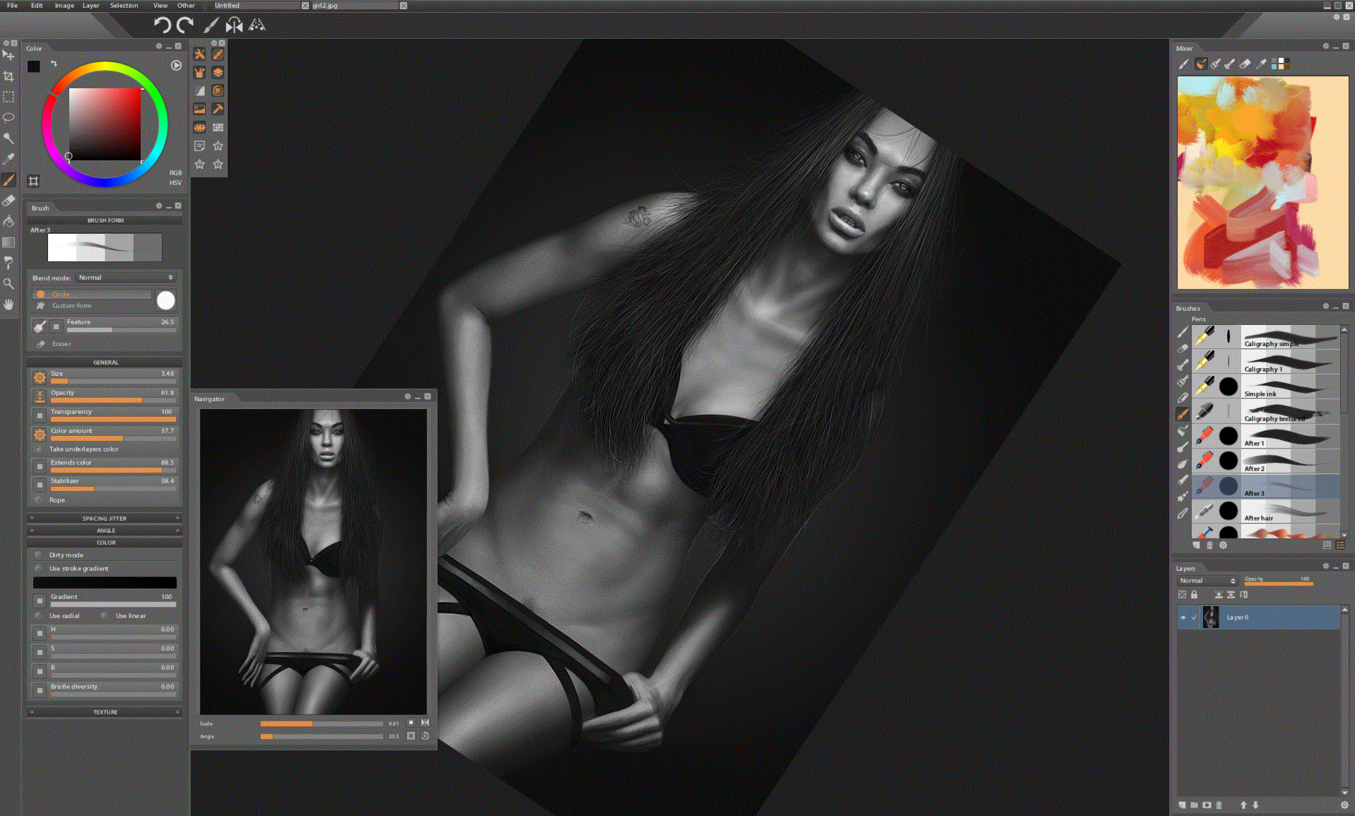The height and width of the screenshot is (816, 1355).
Task: Click the eyedropper icon in Mixer toolbar
Action: click(1262, 64)
